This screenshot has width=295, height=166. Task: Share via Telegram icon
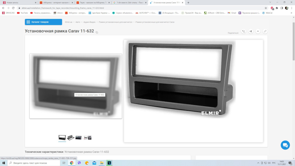[x=251, y=31]
